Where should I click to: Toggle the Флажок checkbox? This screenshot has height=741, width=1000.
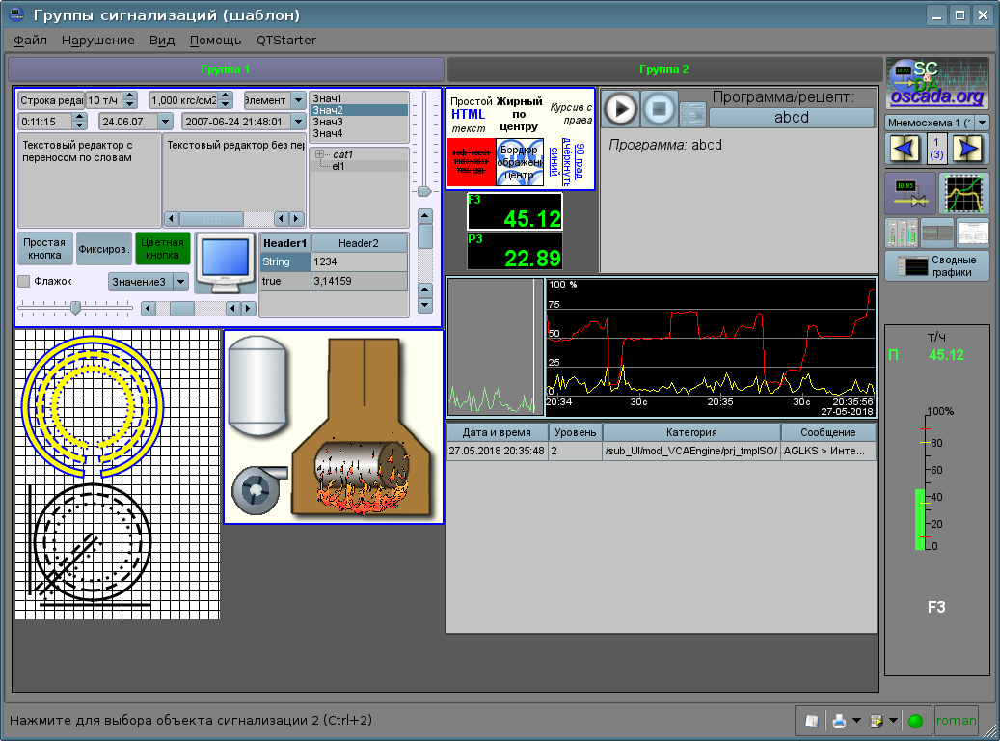tap(24, 282)
